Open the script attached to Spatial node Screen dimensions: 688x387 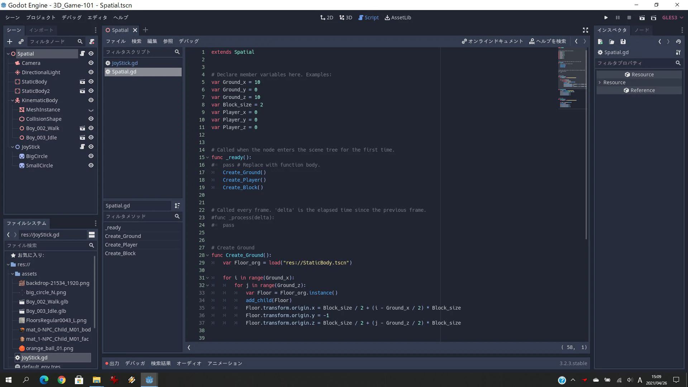point(82,53)
